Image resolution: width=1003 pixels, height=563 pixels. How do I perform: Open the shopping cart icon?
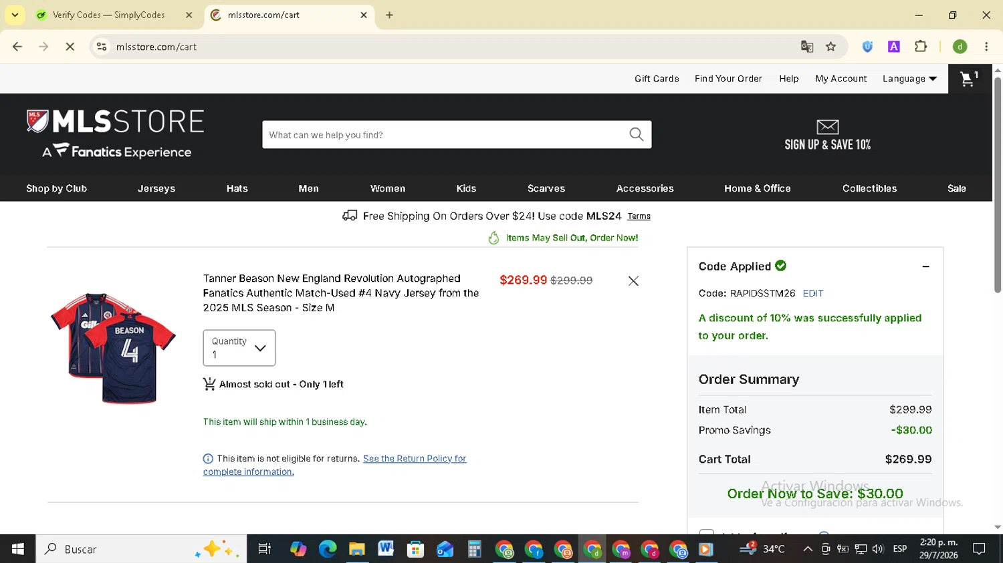(969, 79)
